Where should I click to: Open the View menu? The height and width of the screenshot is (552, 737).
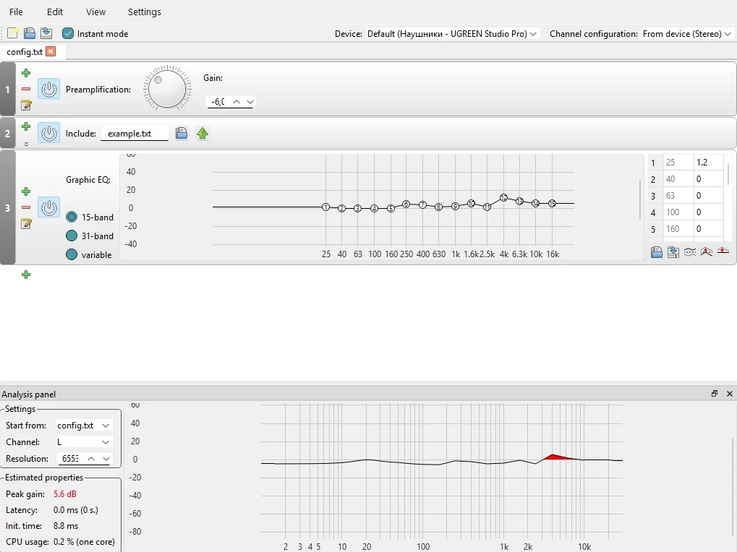coord(95,12)
